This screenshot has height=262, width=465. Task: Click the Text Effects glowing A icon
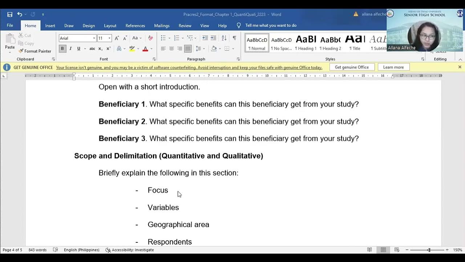pyautogui.click(x=119, y=49)
